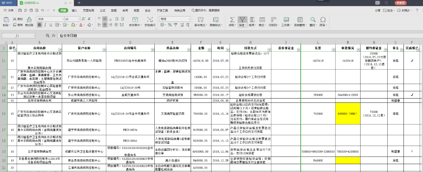Click the Sort (排序) icon
The height and width of the screenshot is (172, 423).
click(252, 20)
